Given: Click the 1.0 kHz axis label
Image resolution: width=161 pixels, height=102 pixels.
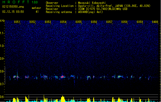Looking at the screenshot, I should point(2,46).
